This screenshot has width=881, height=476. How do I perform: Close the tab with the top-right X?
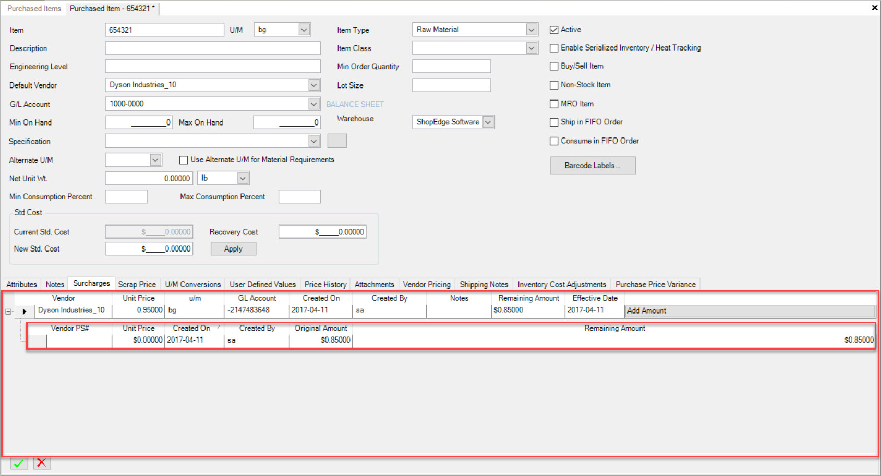(x=874, y=8)
